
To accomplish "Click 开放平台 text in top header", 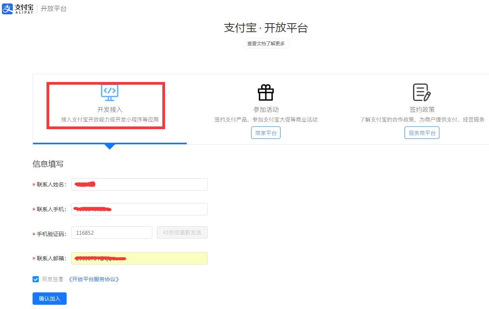I will [54, 9].
